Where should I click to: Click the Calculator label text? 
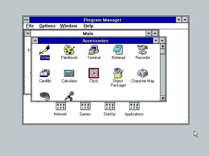click(70, 81)
